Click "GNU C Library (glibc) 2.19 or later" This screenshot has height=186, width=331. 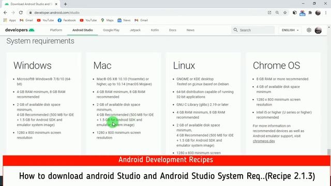click(x=202, y=104)
